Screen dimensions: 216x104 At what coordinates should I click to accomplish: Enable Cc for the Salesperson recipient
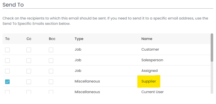[x=29, y=60]
